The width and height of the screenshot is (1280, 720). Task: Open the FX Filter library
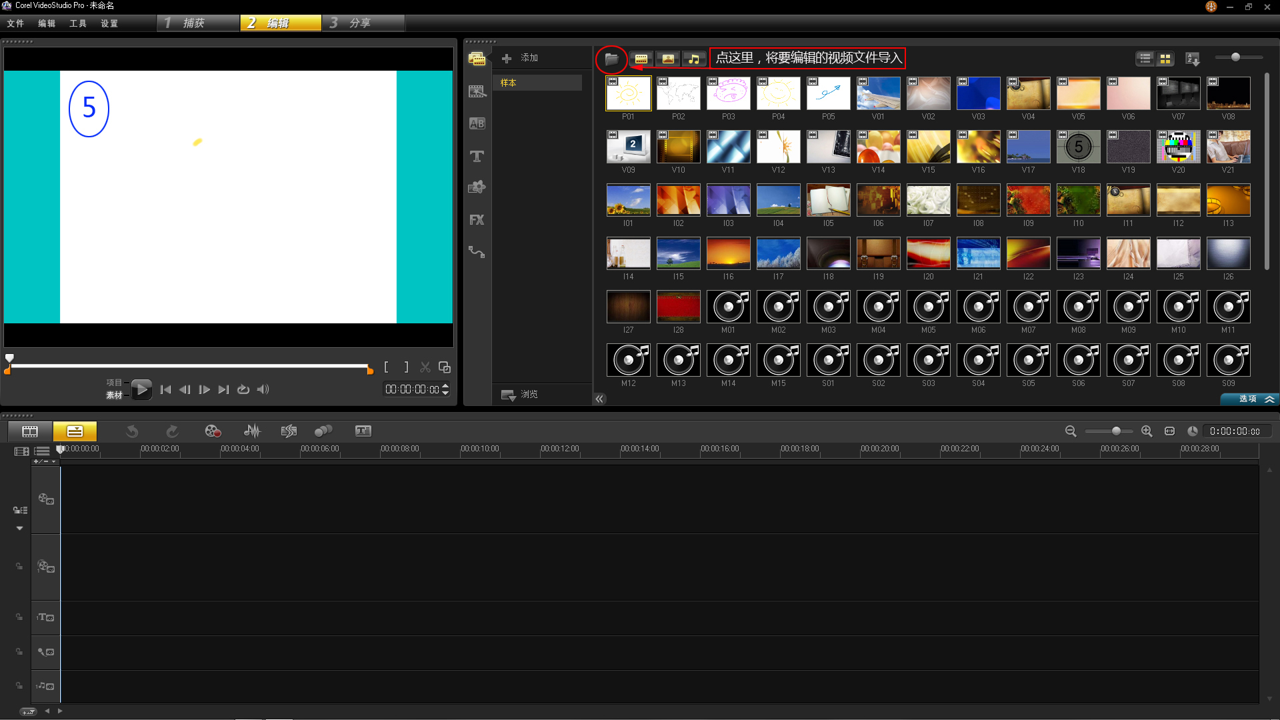[x=477, y=220]
